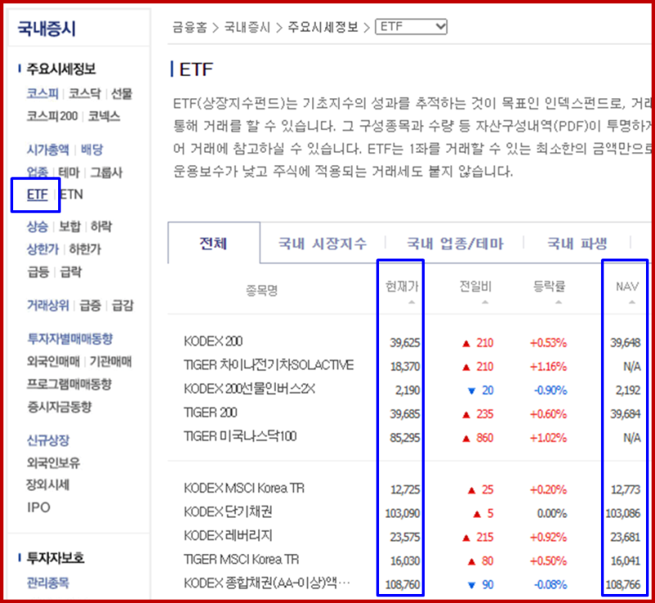Open 증시자금동향 sidebar link
The height and width of the screenshot is (603, 655).
[x=59, y=407]
